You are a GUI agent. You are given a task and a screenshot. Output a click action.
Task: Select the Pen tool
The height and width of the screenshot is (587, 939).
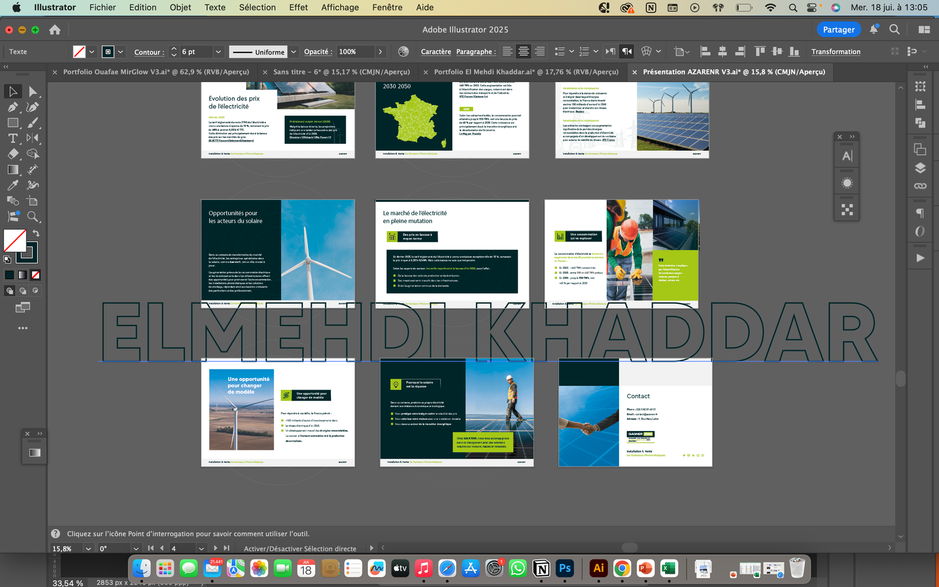pos(13,107)
